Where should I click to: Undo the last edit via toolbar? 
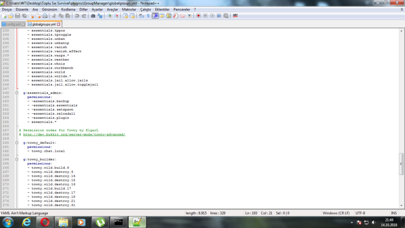tap(76, 16)
